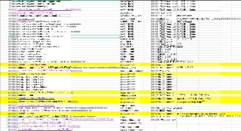
Task: Select the 404 status code in row 33
Action: click(x=153, y=71)
